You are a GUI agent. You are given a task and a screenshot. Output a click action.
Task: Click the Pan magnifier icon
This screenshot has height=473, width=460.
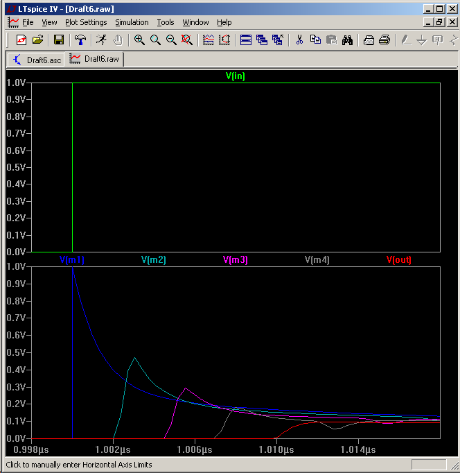pos(155,40)
